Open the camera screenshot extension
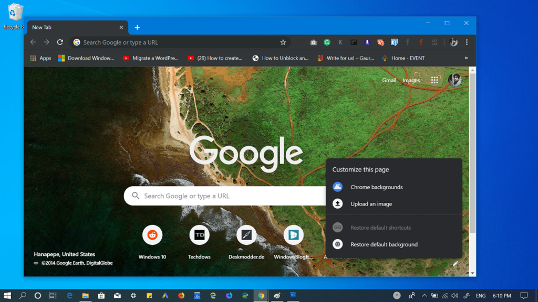This screenshot has width=538, height=302. pyautogui.click(x=313, y=42)
